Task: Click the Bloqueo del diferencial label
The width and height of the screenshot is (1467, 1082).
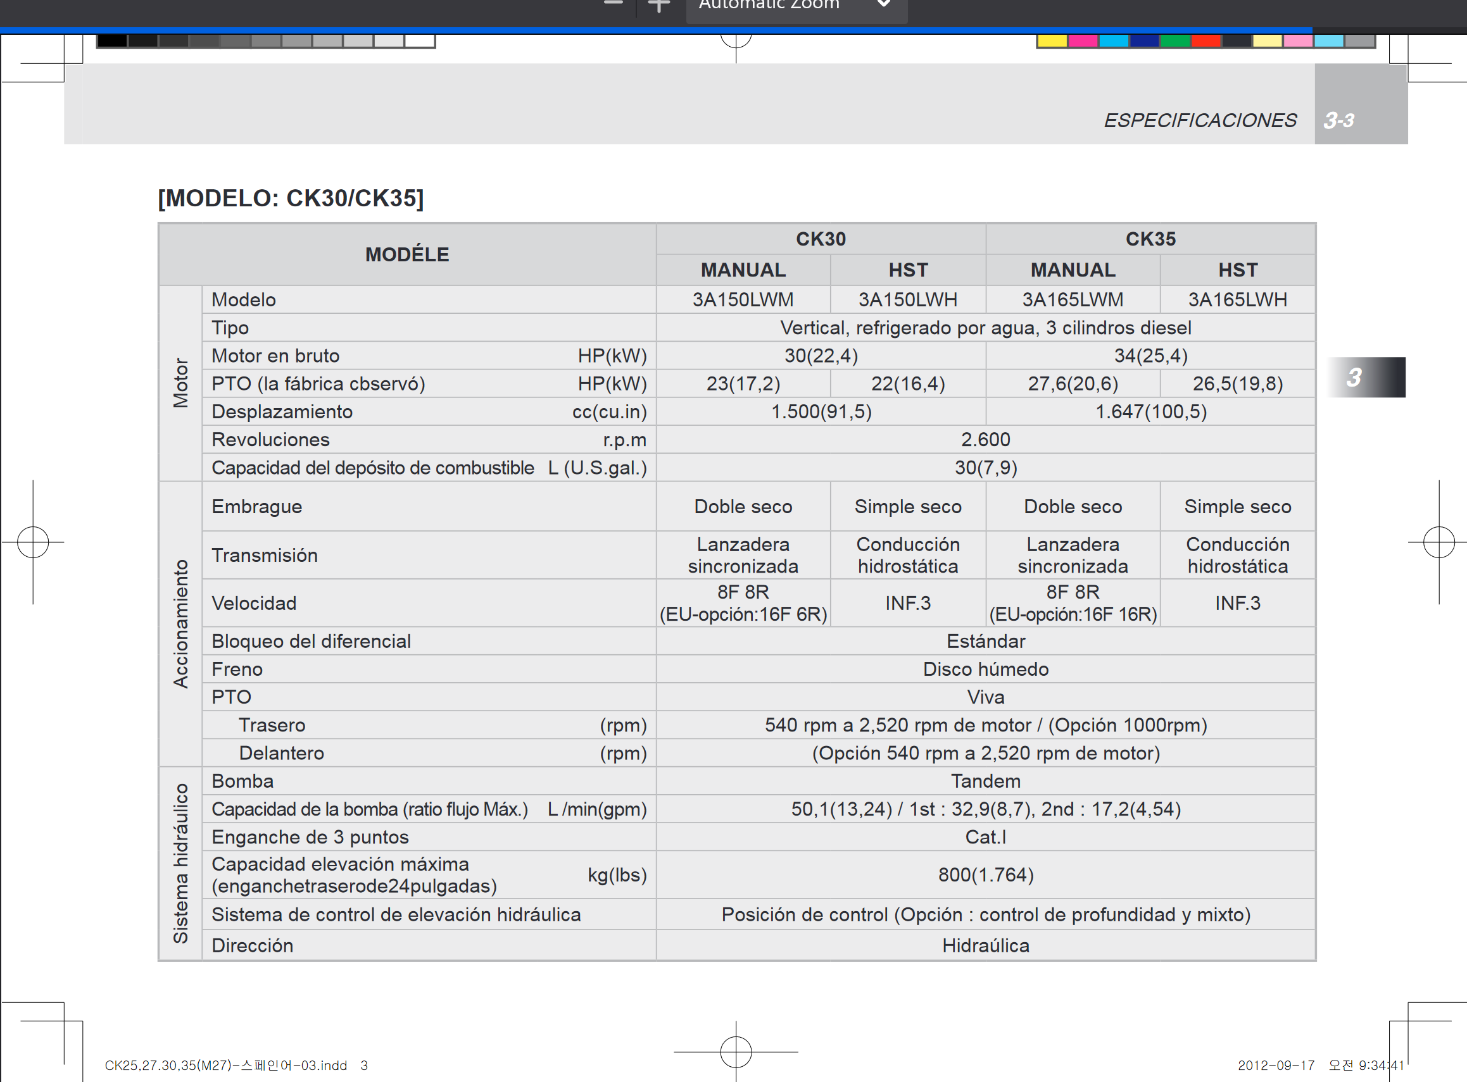Action: point(312,641)
